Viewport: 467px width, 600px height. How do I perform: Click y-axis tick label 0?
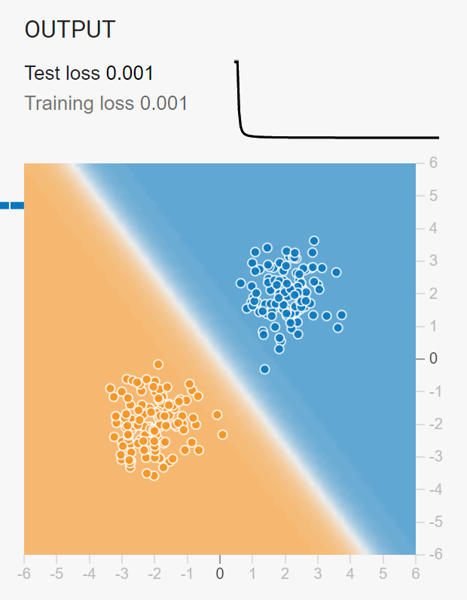[x=433, y=358]
